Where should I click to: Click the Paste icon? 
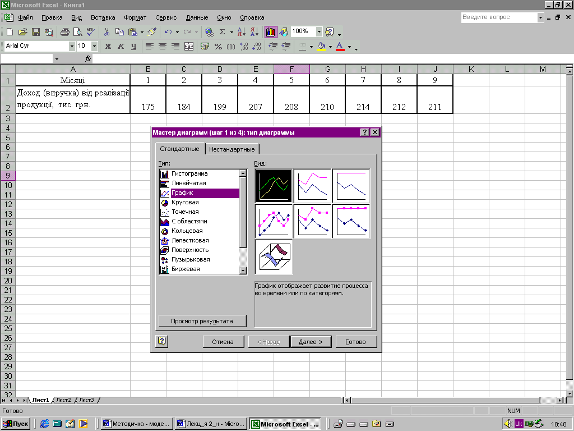(132, 32)
